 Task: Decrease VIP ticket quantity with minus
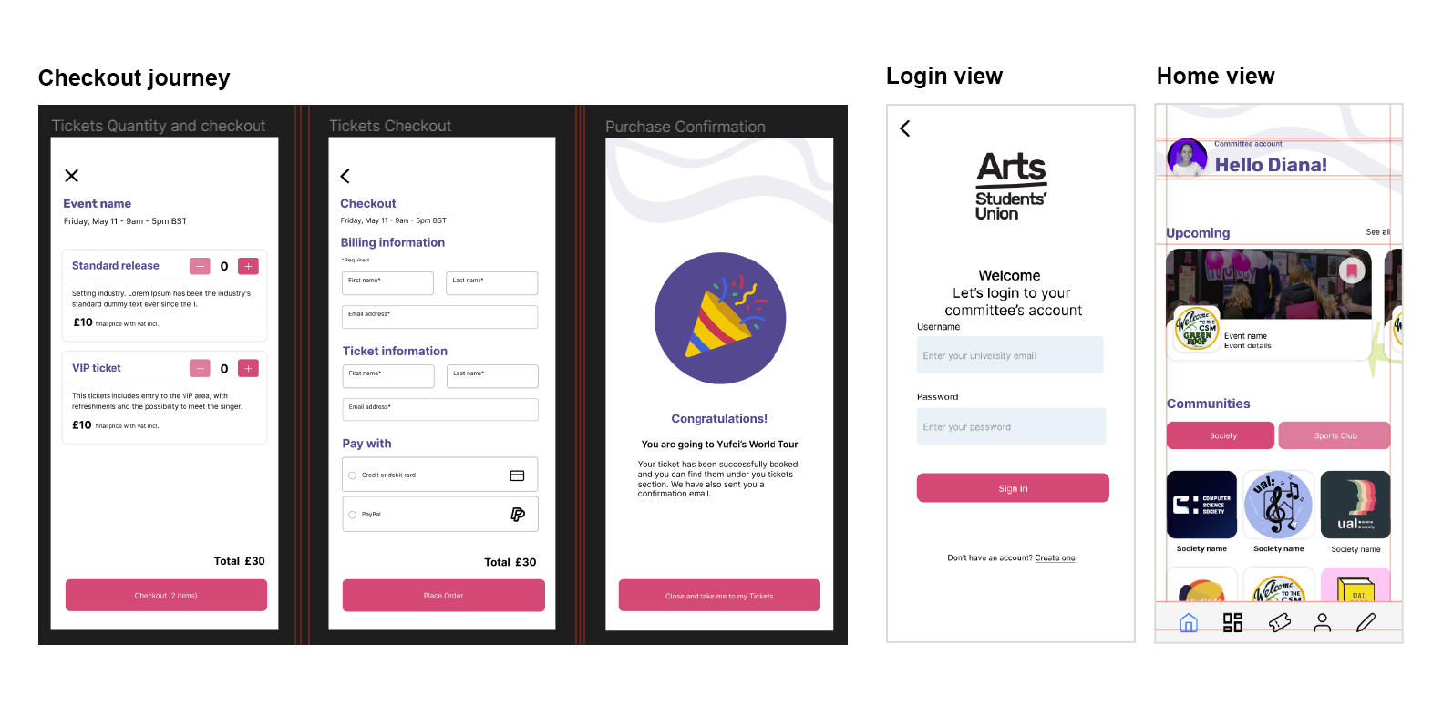point(200,368)
